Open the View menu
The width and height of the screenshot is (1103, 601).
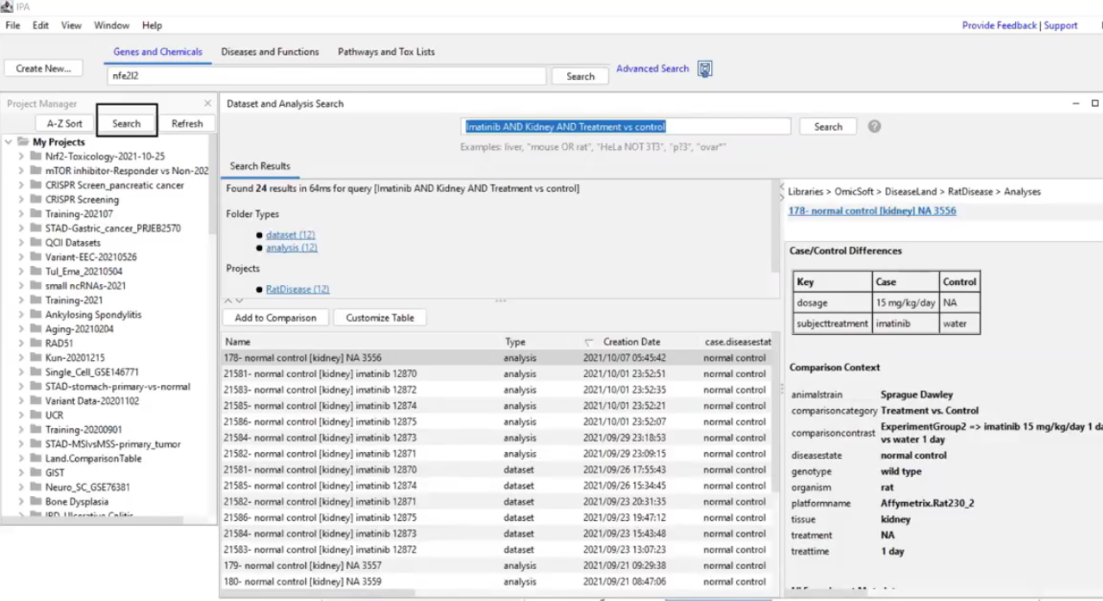72,26
